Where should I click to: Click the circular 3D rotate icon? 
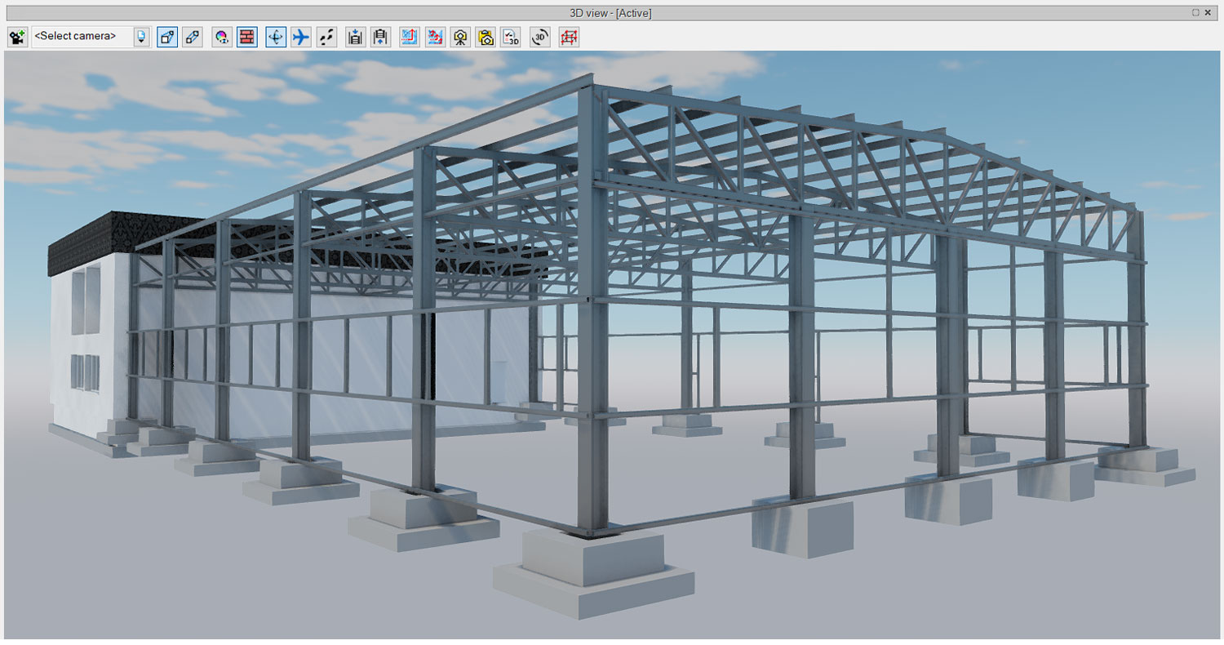pyautogui.click(x=539, y=37)
